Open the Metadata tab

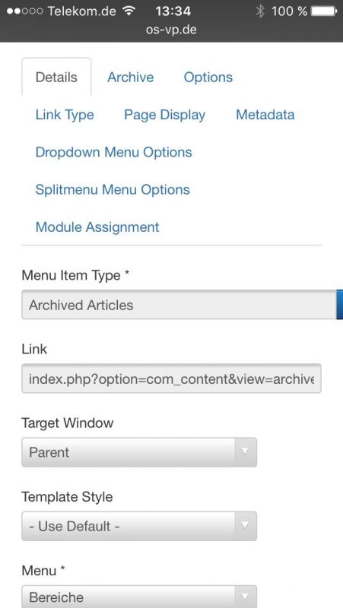[265, 115]
